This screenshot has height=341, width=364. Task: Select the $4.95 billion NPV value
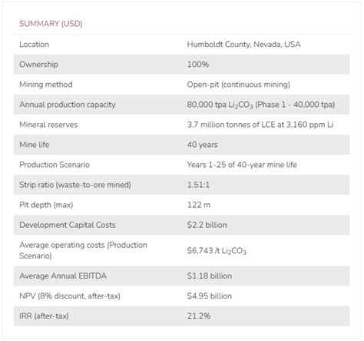[210, 296]
